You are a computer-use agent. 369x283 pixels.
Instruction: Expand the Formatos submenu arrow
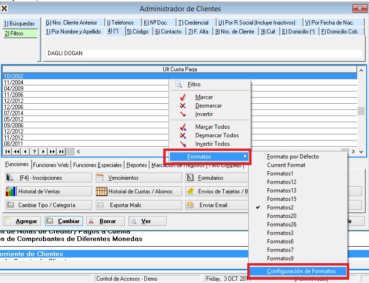[x=245, y=157]
